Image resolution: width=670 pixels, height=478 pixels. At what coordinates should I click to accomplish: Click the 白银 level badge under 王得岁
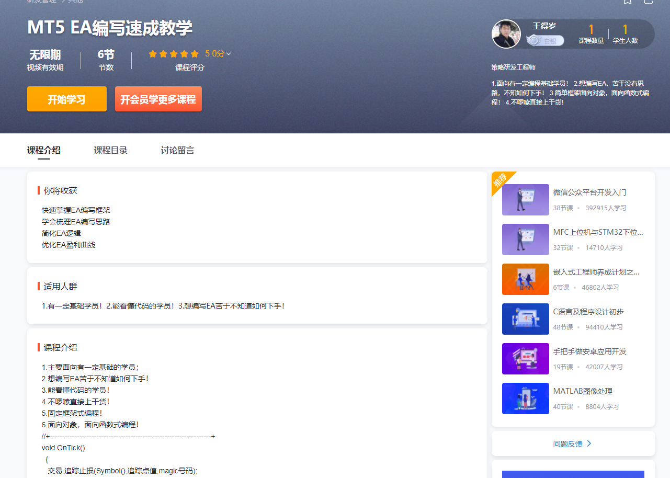(545, 40)
